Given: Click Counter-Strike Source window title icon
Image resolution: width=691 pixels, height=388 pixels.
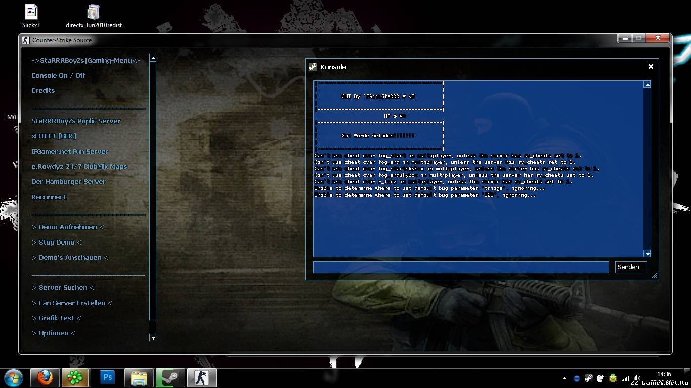Looking at the screenshot, I should (26, 40).
